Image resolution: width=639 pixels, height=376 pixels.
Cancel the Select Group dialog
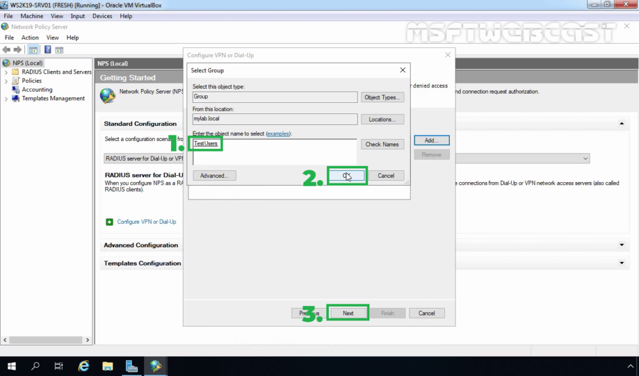click(386, 176)
